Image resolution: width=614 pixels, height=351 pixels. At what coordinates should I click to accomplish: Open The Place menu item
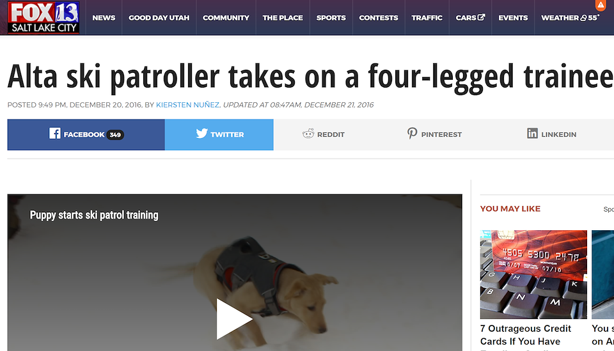(x=283, y=18)
